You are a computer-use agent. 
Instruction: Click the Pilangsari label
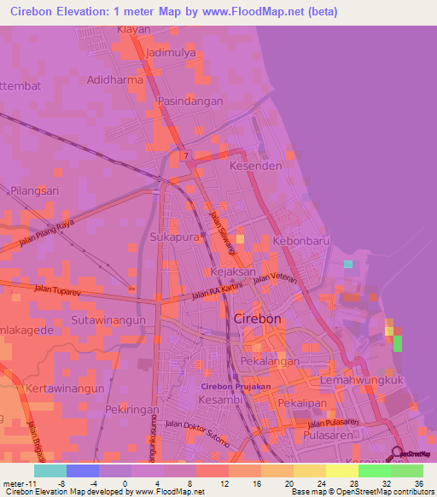(x=34, y=190)
